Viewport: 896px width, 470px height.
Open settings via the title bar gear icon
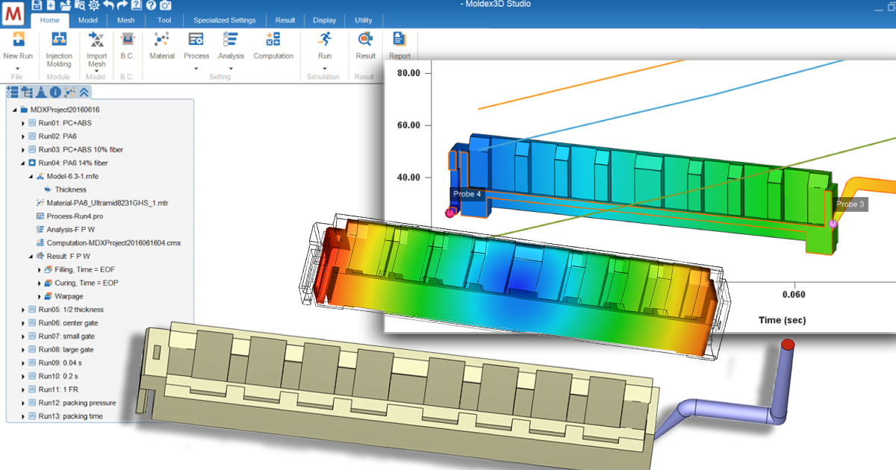pos(94,5)
